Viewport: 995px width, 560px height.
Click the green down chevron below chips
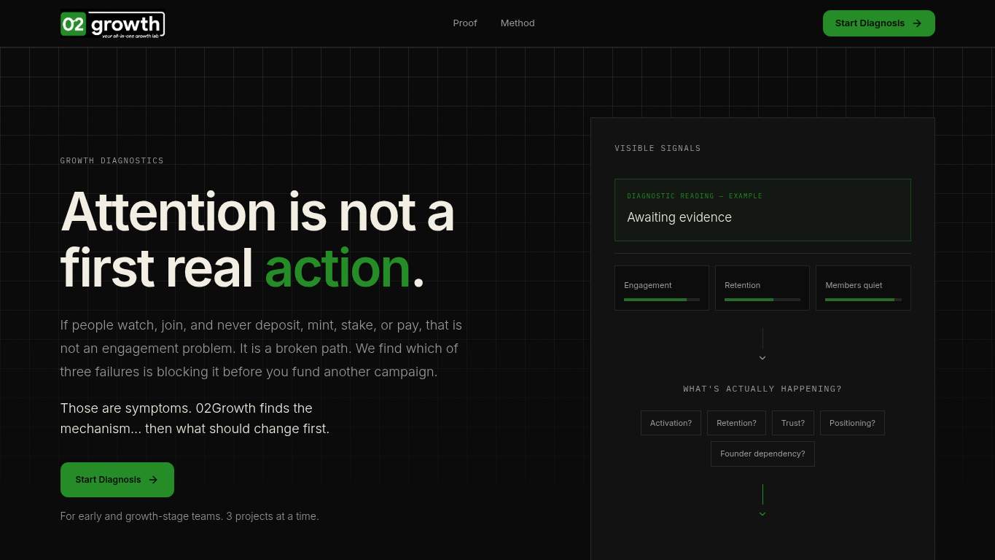pos(762,514)
